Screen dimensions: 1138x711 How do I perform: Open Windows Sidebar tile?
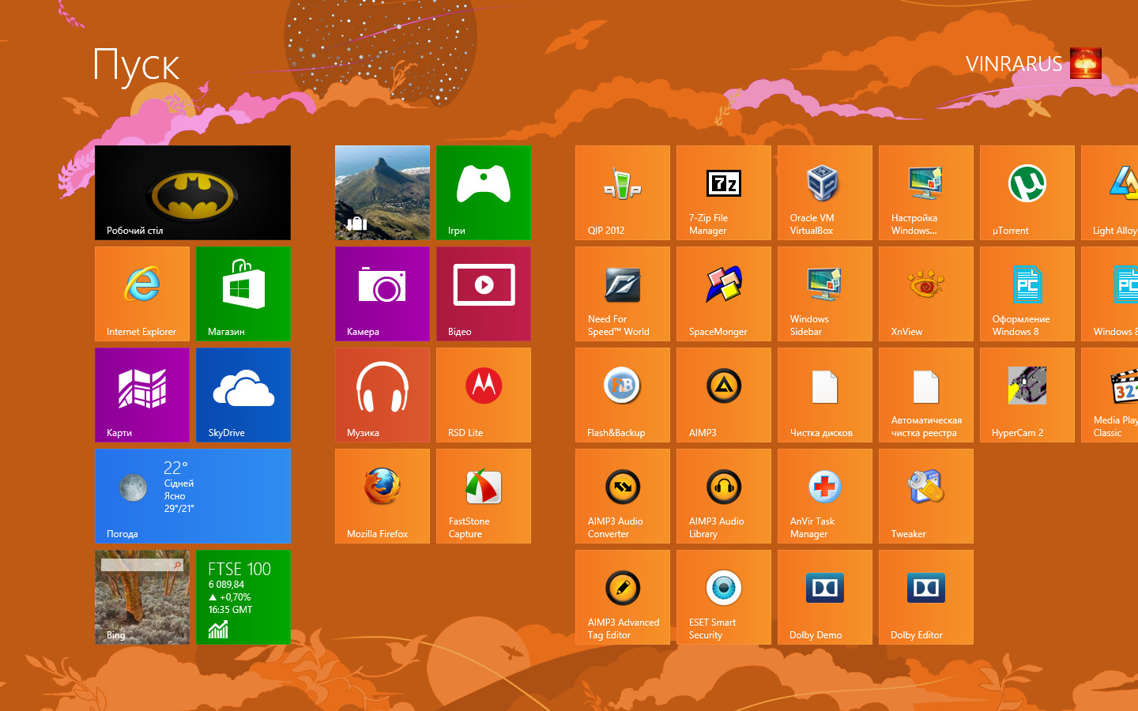click(x=825, y=294)
